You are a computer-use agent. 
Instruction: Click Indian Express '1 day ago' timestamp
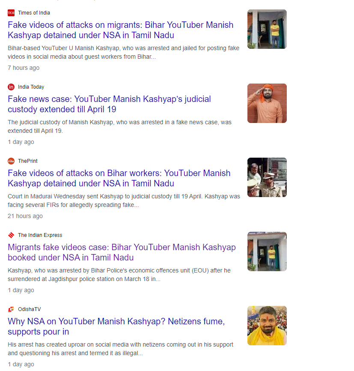(21, 290)
